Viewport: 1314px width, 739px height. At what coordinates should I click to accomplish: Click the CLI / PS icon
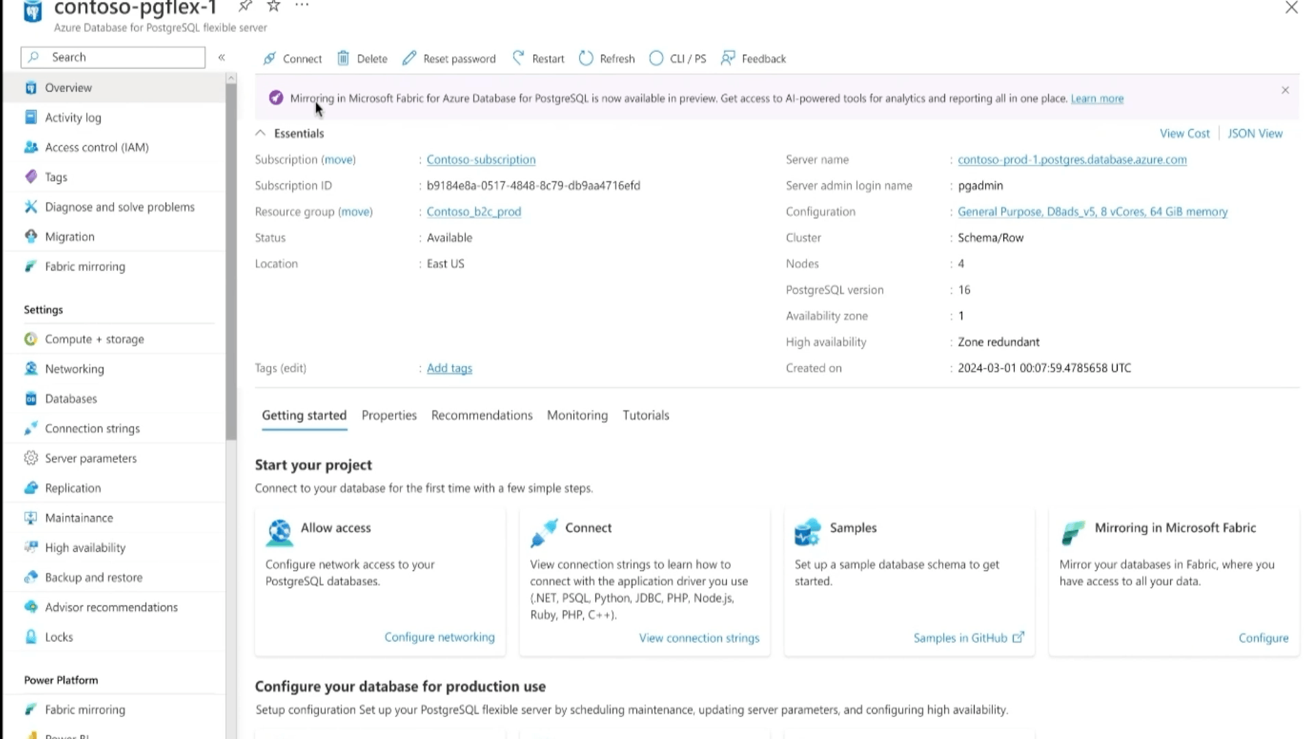tap(656, 58)
